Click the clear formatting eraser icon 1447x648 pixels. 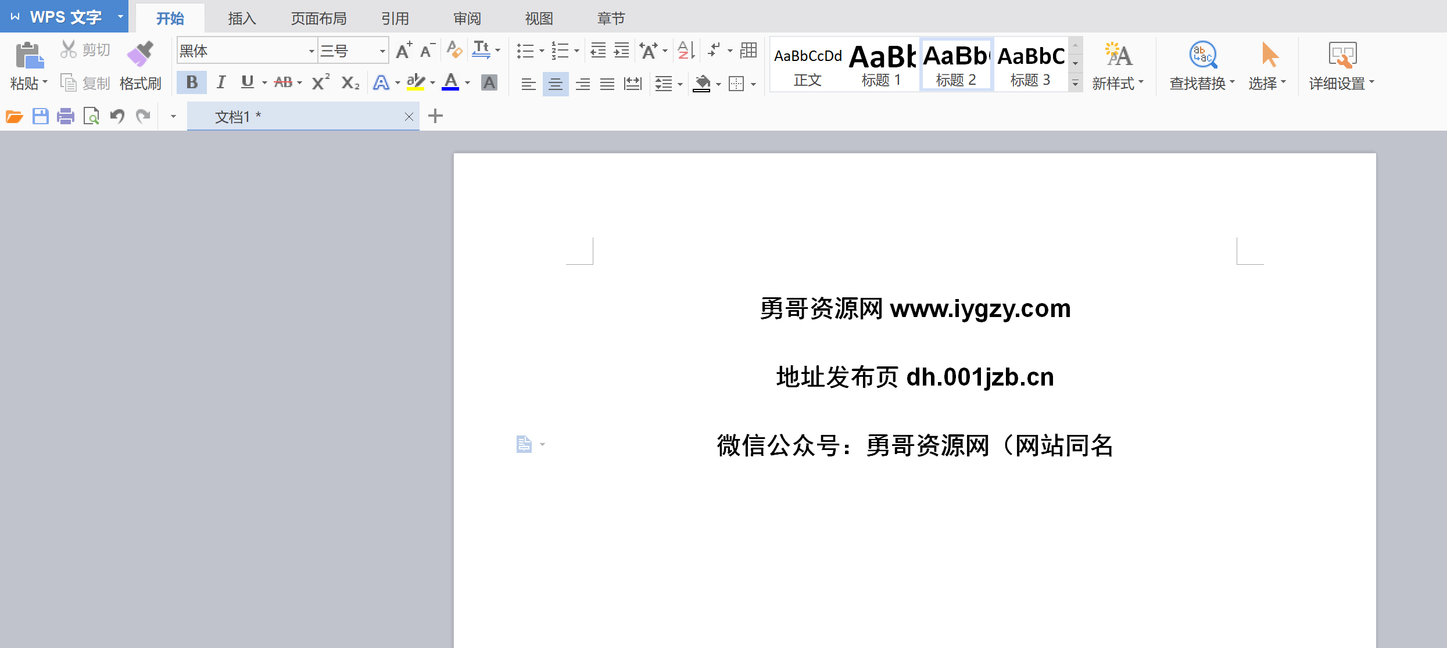(454, 50)
